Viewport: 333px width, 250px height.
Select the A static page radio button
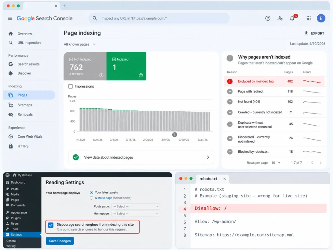coord(91,198)
